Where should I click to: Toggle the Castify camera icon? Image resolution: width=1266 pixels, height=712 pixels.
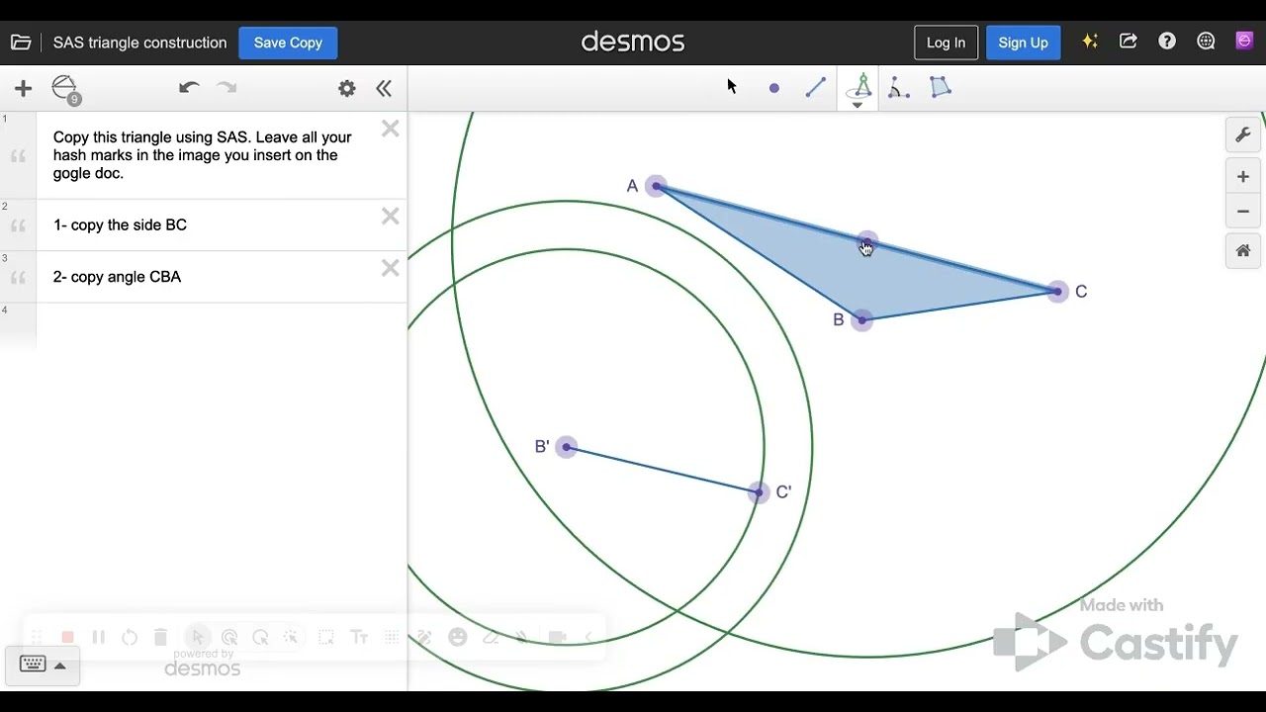tap(557, 638)
